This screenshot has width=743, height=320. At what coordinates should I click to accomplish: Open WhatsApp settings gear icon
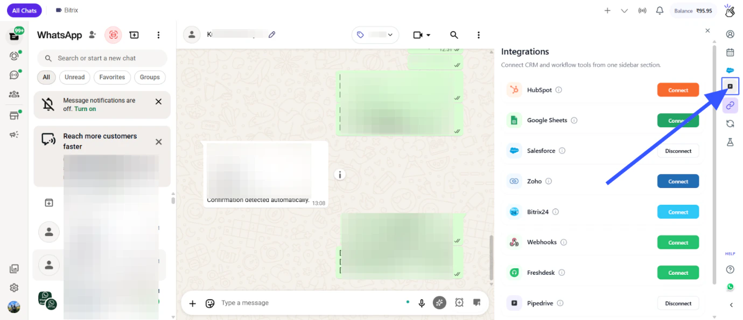[x=14, y=288]
